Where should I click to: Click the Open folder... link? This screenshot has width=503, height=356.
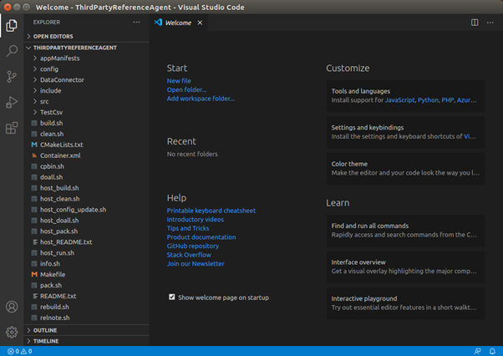click(x=186, y=89)
